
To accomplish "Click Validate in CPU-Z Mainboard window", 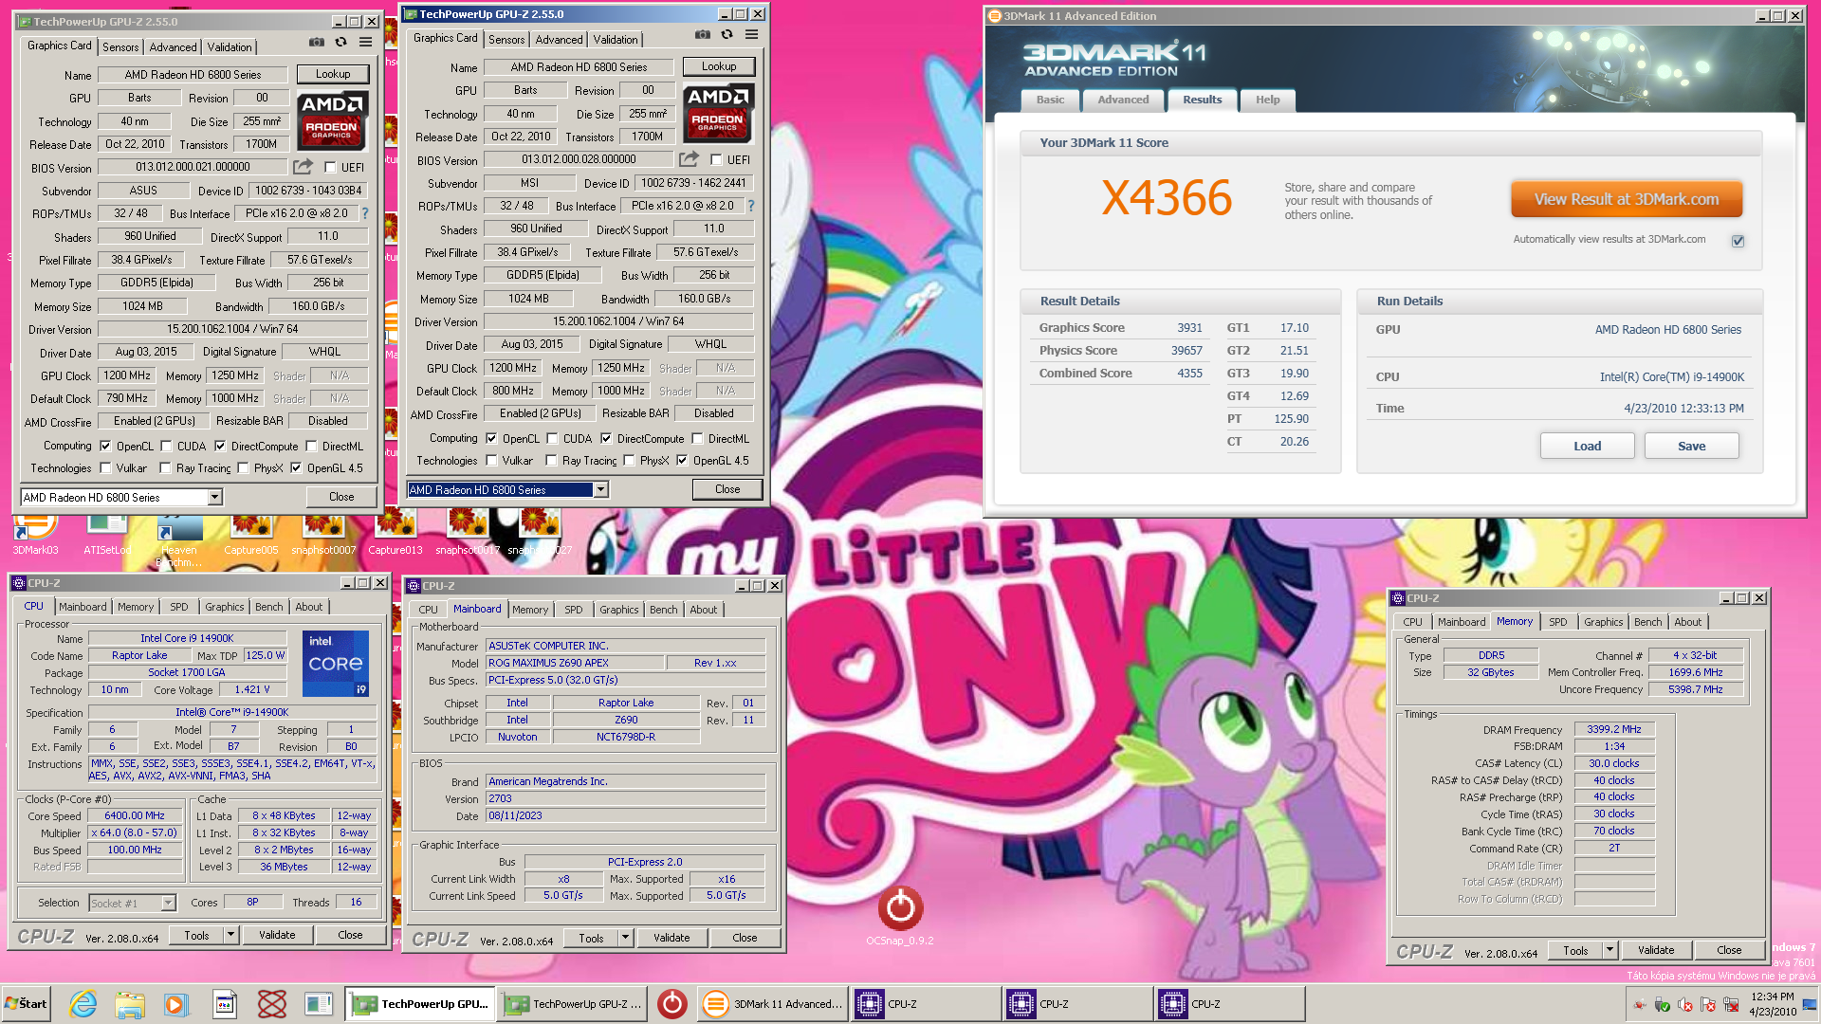I will point(671,938).
